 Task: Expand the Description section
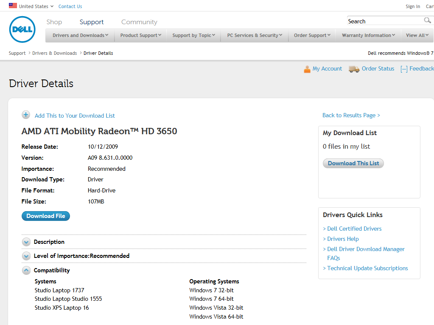pos(26,242)
